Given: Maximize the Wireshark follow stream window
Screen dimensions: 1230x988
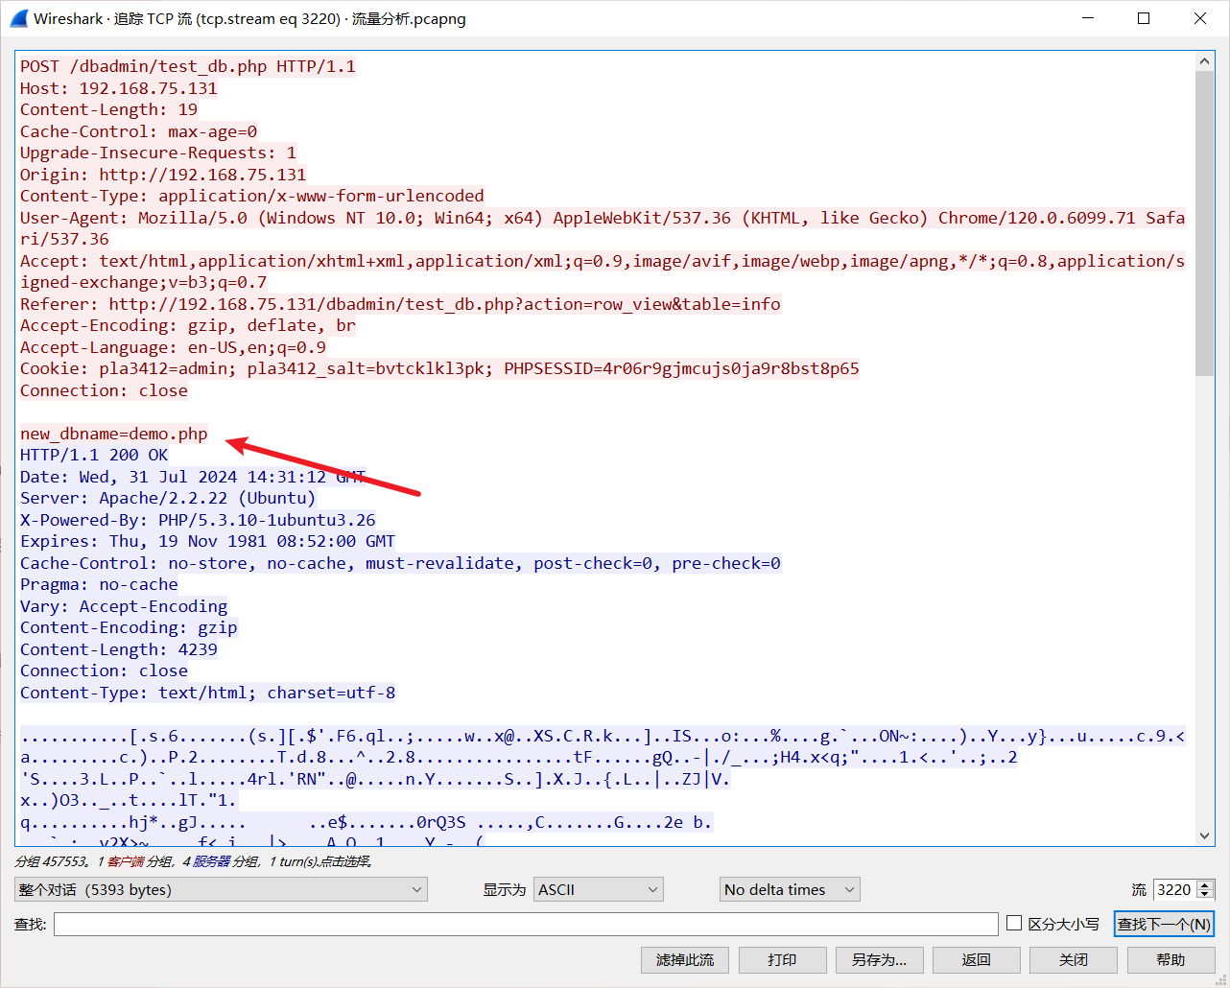Looking at the screenshot, I should click(1144, 18).
